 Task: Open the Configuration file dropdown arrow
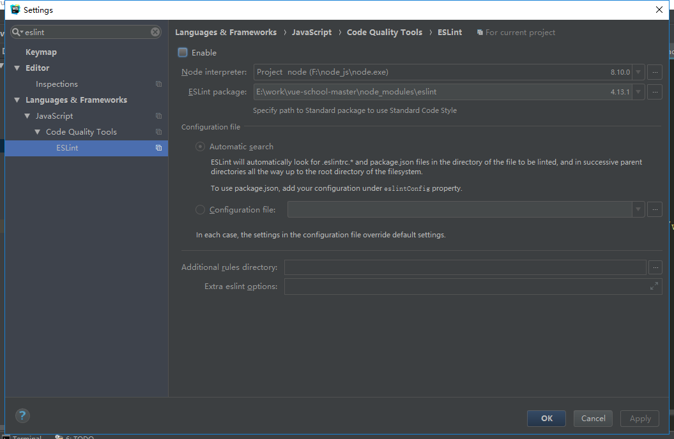(x=638, y=209)
